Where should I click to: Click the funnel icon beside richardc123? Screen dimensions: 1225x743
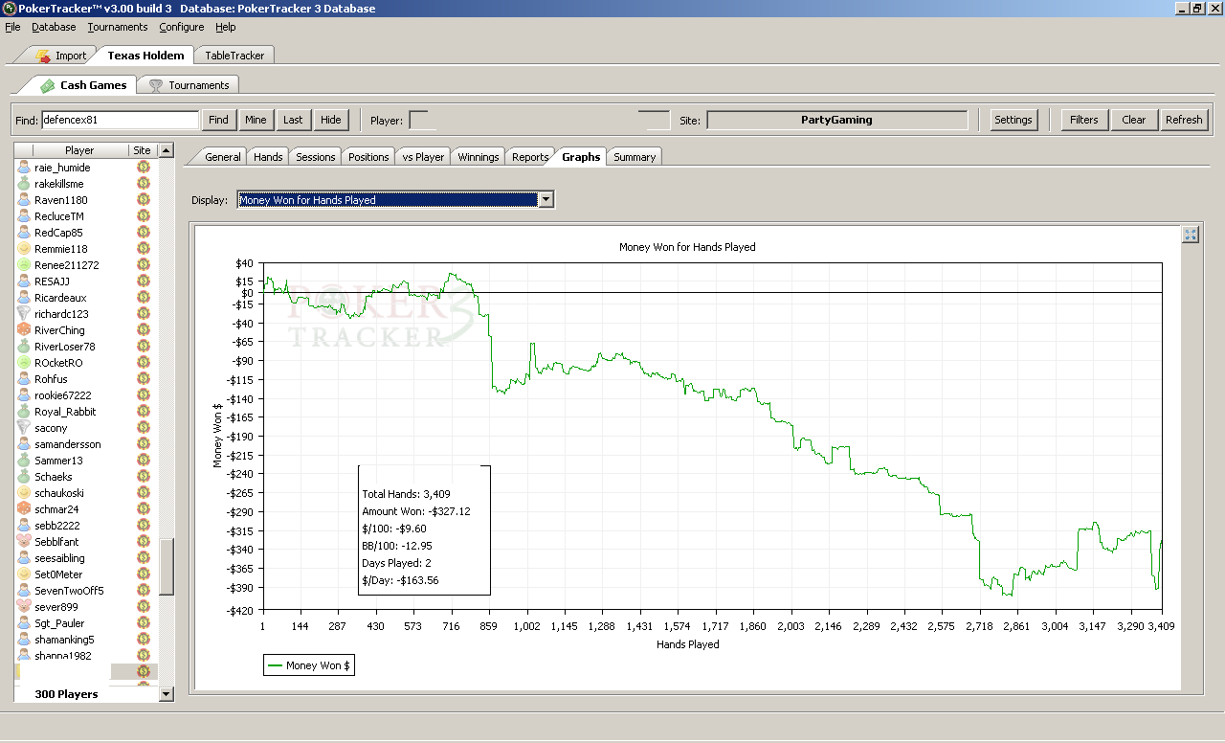(x=24, y=314)
